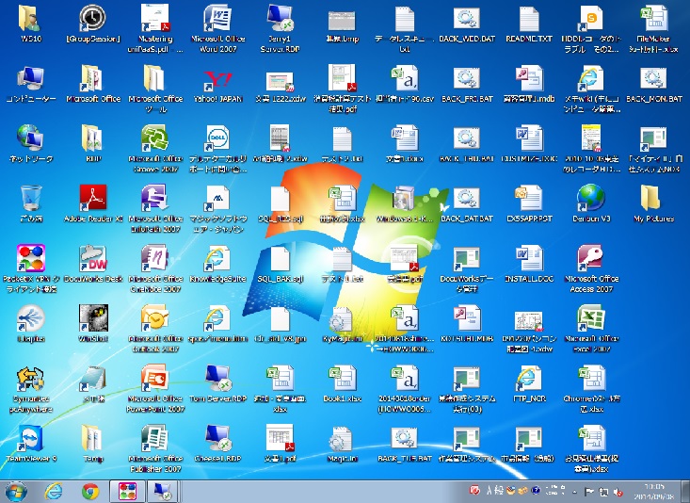
Task: Select the Microsoft Office Excel 2007 icon
Action: point(590,318)
